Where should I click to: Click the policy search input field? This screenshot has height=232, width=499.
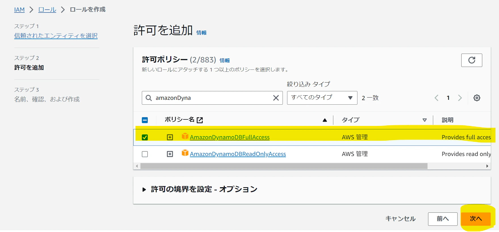212,98
